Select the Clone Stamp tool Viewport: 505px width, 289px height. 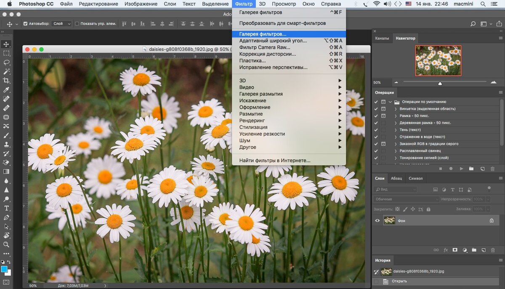tap(6, 144)
